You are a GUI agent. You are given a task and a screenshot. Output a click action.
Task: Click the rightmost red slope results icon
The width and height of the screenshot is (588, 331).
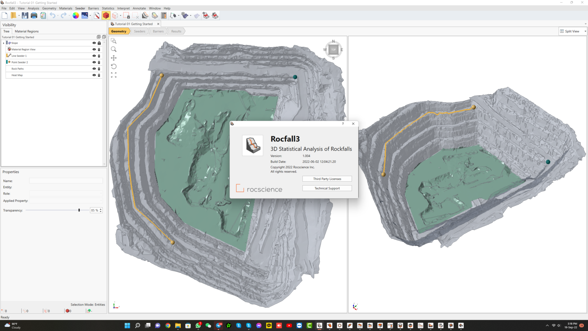[215, 15]
